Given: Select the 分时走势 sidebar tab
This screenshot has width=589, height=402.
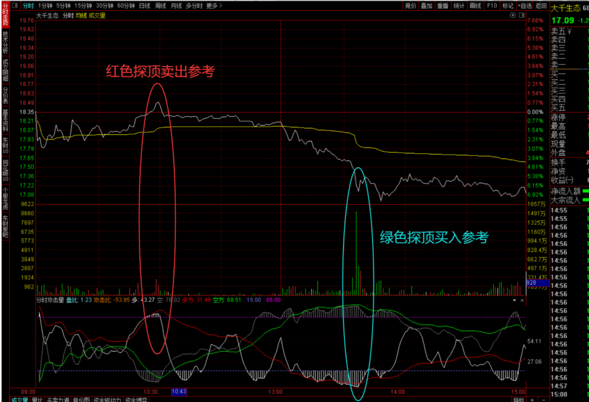Looking at the screenshot, I should [x=5, y=14].
